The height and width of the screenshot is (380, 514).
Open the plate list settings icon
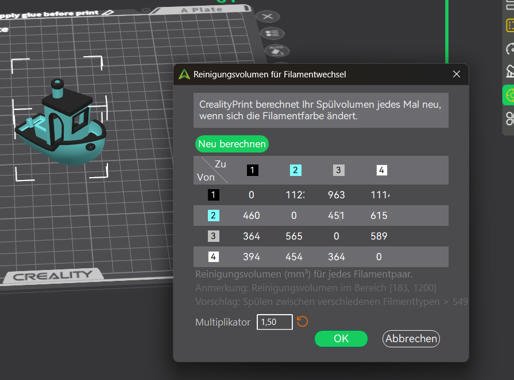(x=272, y=33)
